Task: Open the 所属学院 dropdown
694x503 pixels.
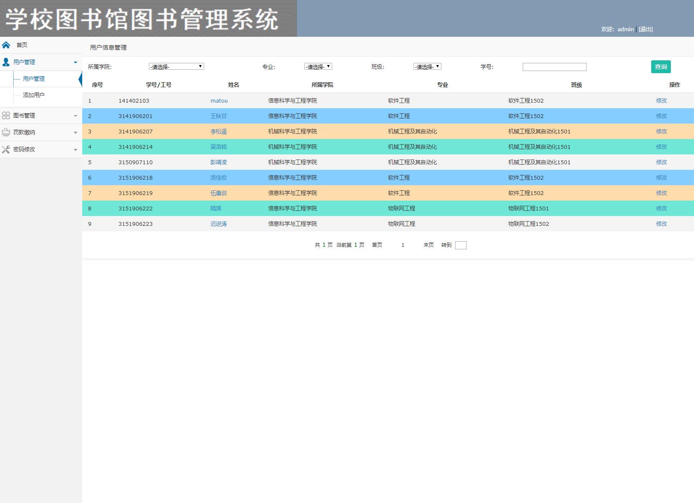Action: coord(176,66)
